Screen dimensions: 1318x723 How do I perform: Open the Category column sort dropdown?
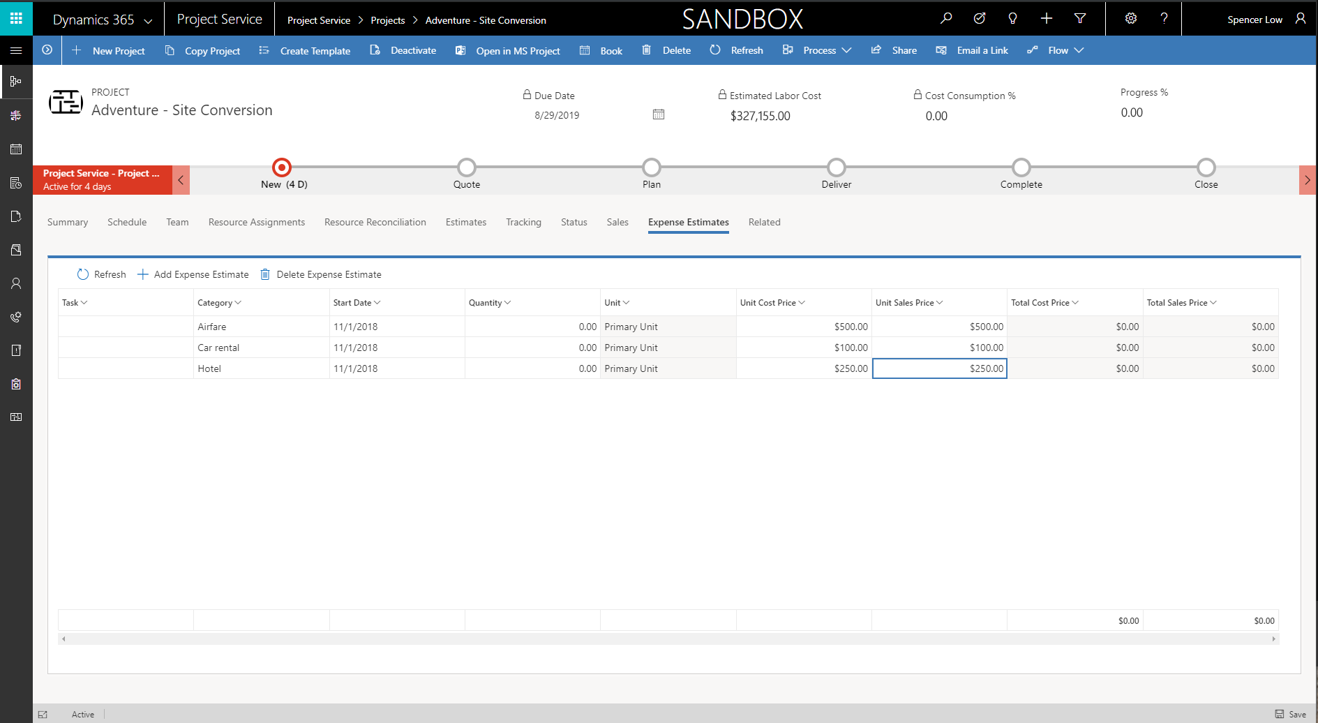(238, 302)
